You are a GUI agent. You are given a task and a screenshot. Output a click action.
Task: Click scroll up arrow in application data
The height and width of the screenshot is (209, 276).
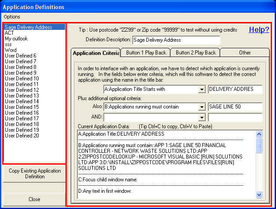pos(259,134)
